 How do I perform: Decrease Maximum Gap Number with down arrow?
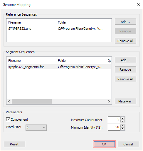coord(122,121)
